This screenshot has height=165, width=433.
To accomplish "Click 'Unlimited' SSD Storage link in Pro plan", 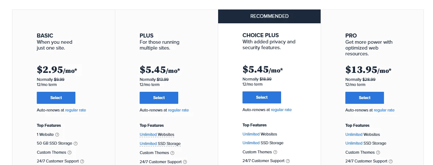I will coord(354,143).
